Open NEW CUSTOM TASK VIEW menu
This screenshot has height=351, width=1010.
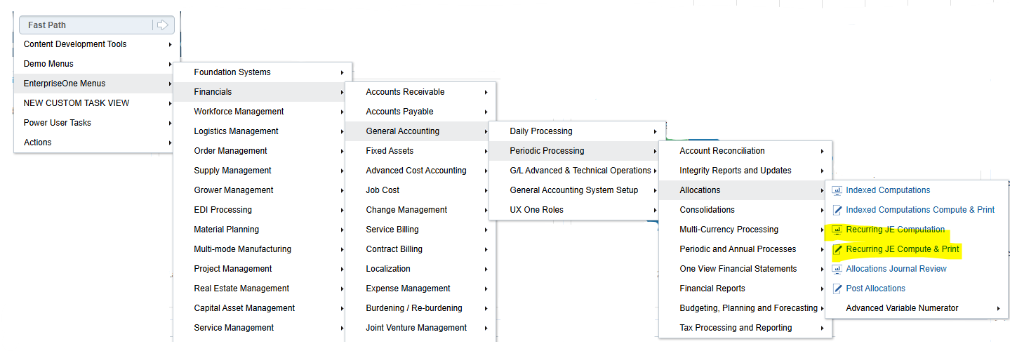94,103
